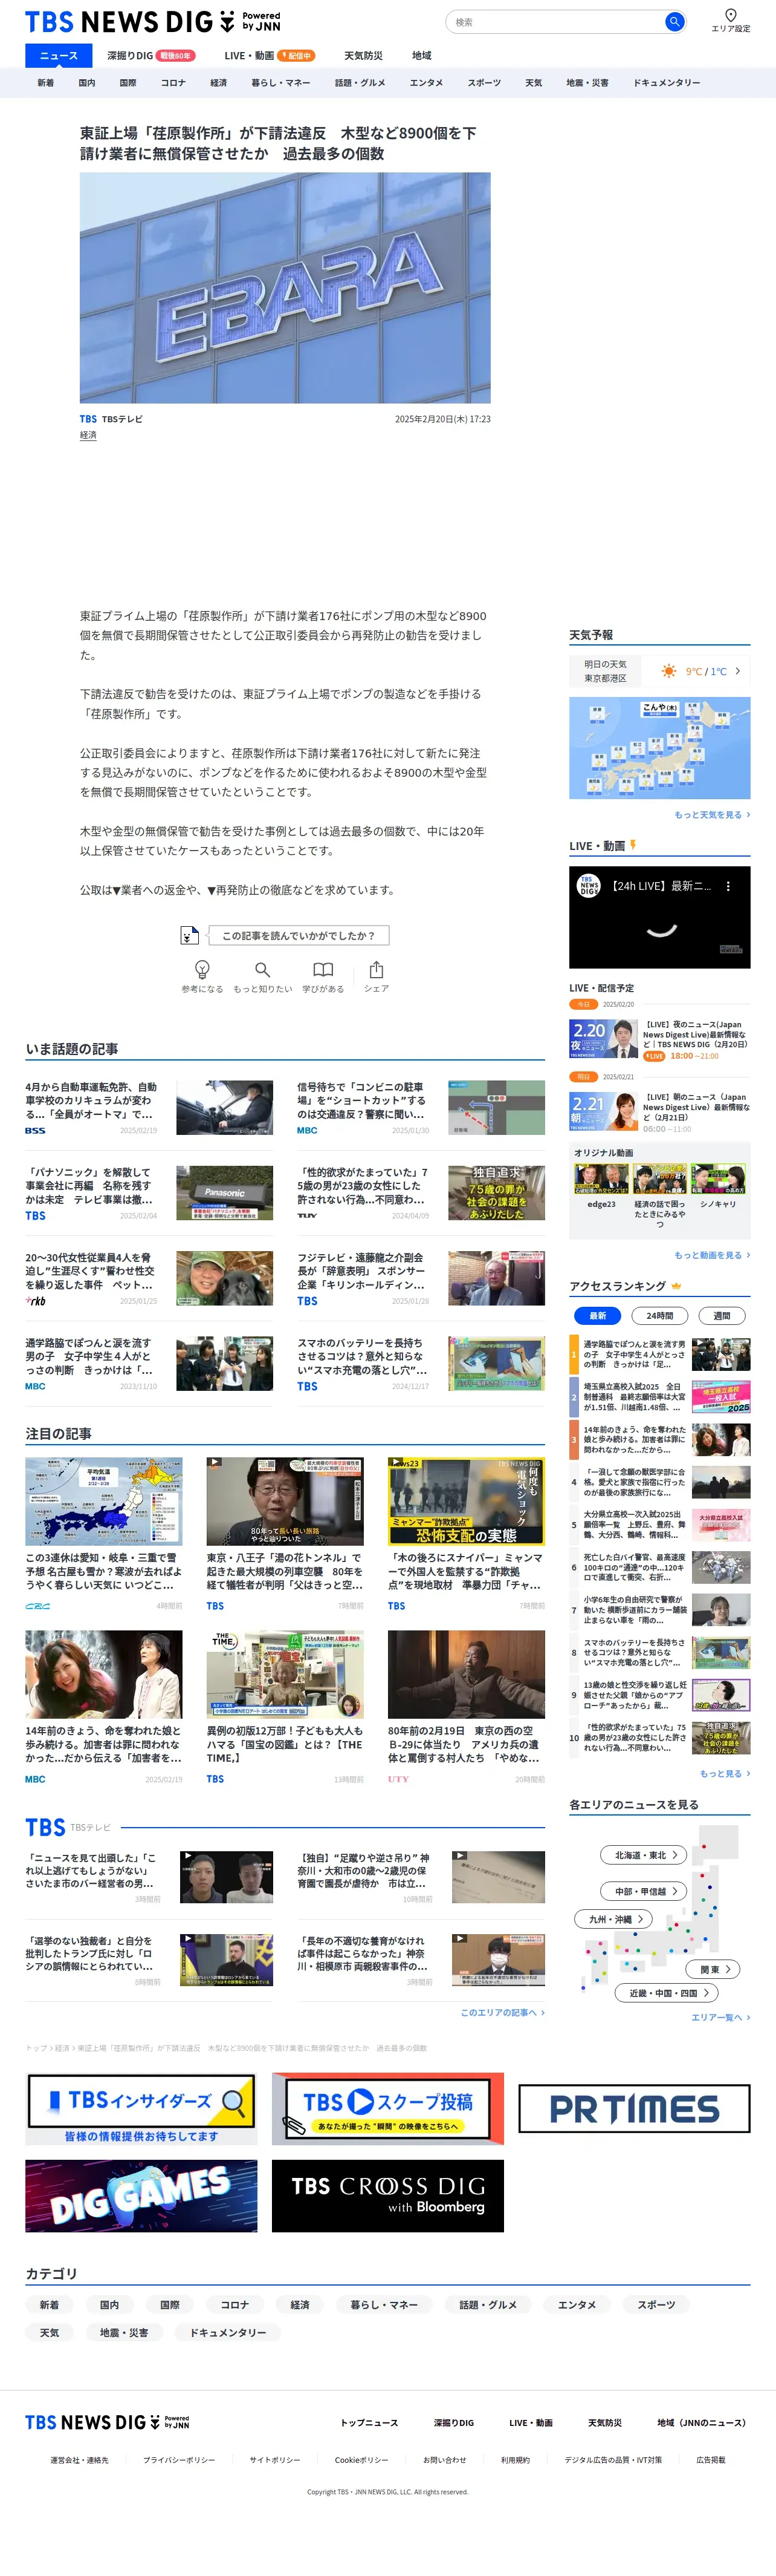
Task: Click the もっと知りたい magnifier icon
Action: point(263,970)
